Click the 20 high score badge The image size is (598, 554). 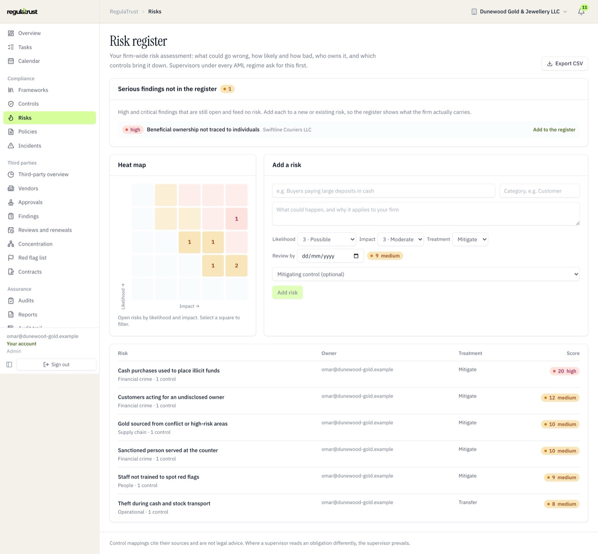pos(564,371)
